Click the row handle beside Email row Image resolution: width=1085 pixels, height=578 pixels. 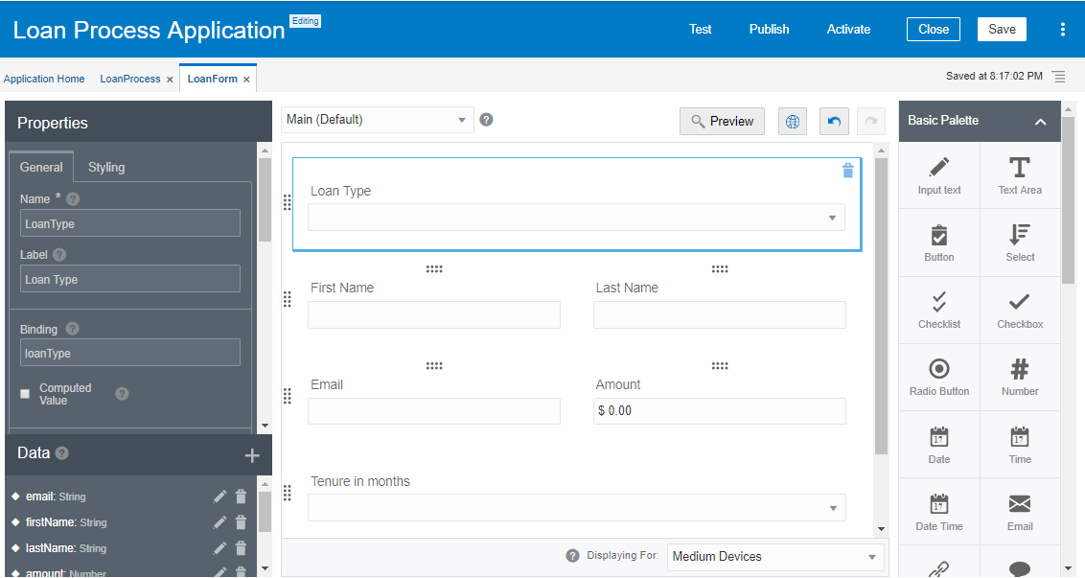tap(288, 396)
